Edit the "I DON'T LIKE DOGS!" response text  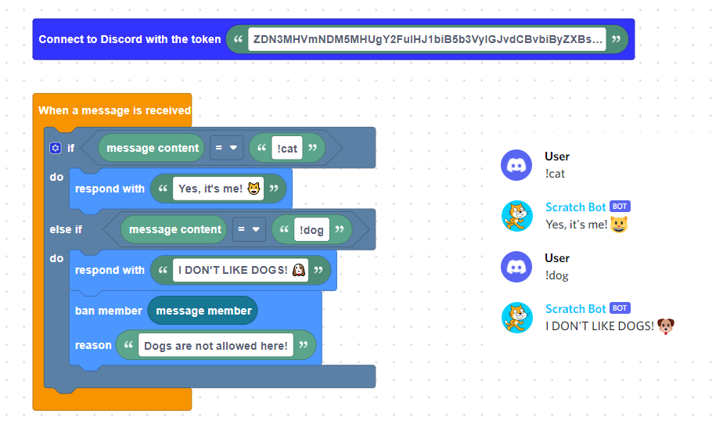(x=241, y=270)
